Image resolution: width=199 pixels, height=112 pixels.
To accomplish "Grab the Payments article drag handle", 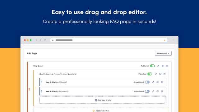I will (42, 91).
